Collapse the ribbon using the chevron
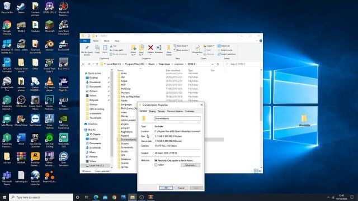 tap(257, 41)
